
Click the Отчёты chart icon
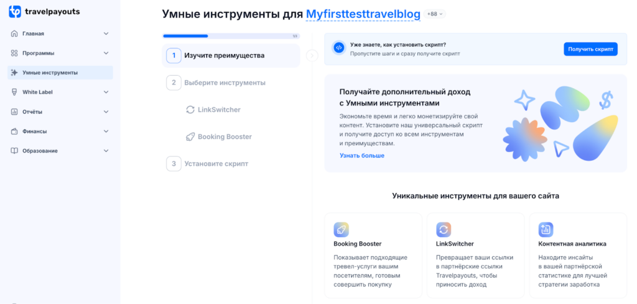[14, 112]
